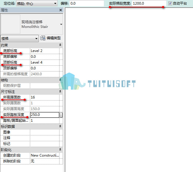193x172 pixels.
Task: Click the 所需踢面数 value 16
Action: 45,97
